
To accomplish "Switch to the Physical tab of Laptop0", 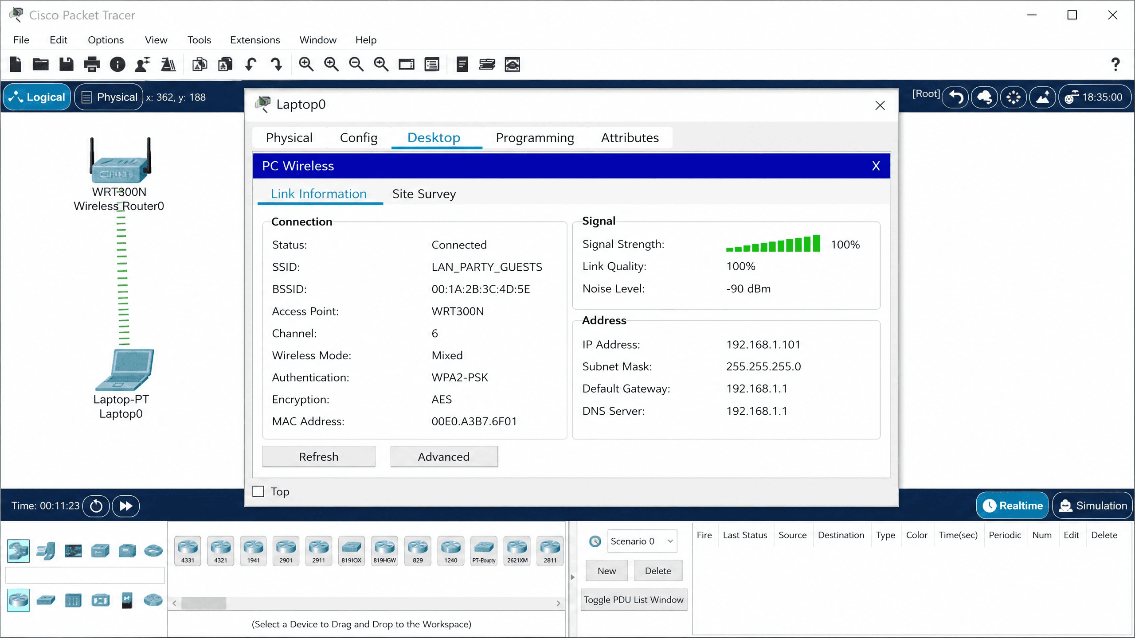I will tap(289, 138).
